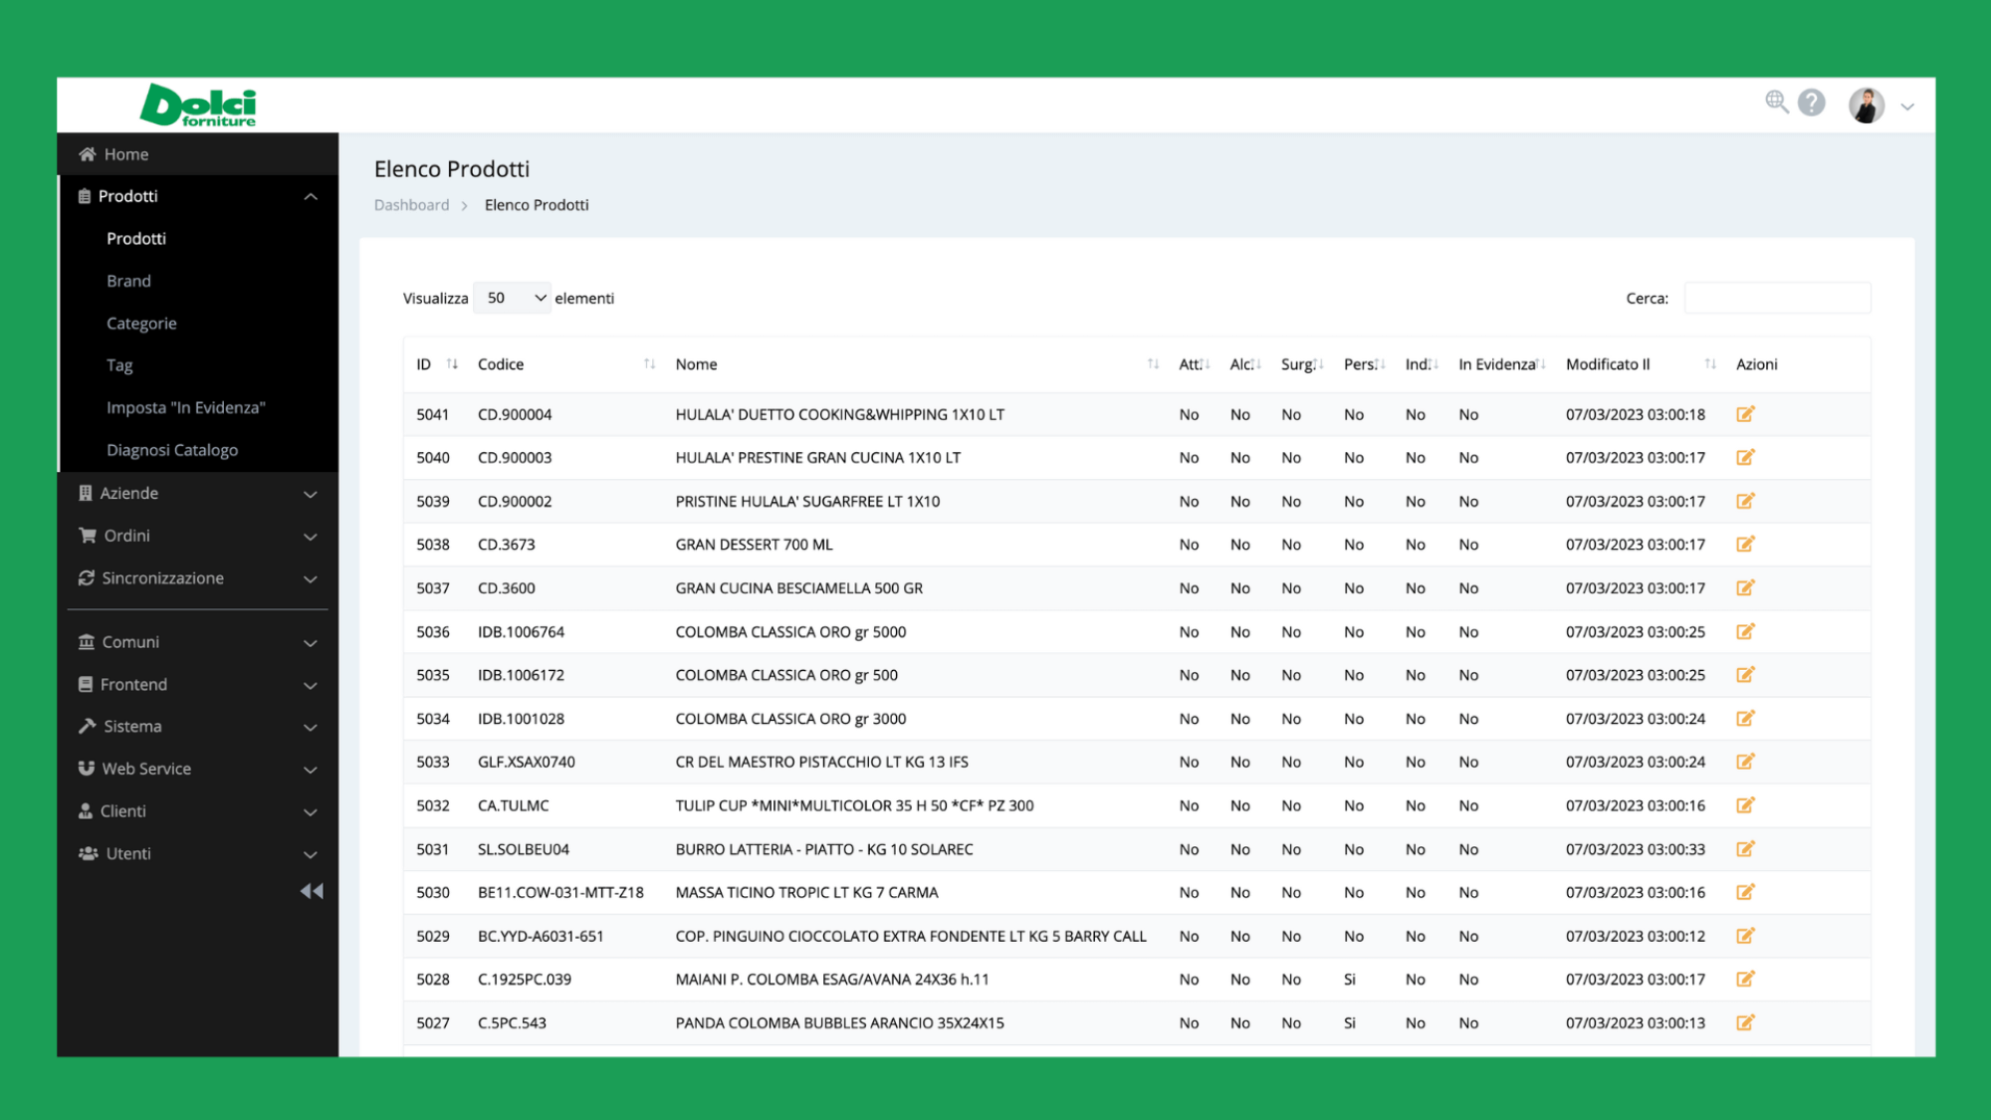1991x1120 pixels.
Task: Select the Prodotti submenu item
Action: pos(136,239)
